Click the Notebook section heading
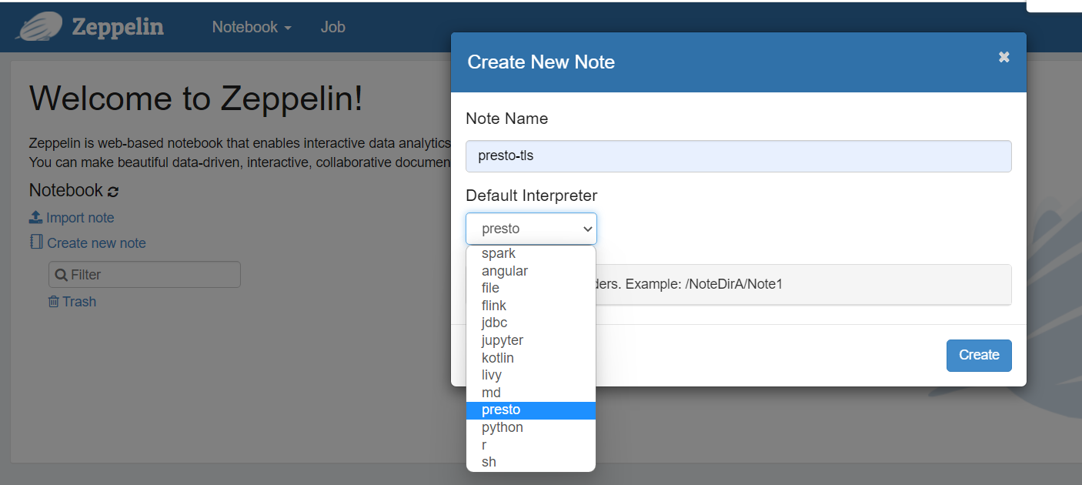The width and height of the screenshot is (1082, 485). 66,190
